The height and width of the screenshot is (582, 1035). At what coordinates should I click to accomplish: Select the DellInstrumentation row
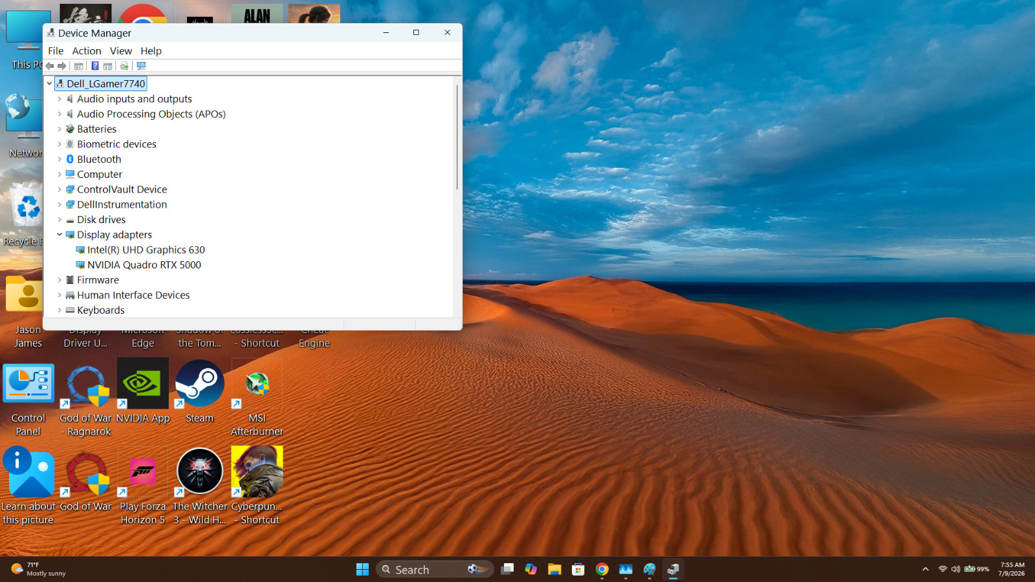122,204
